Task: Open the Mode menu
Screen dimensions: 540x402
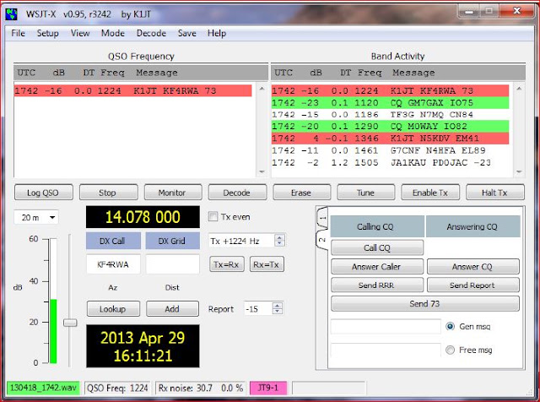Action: click(x=113, y=34)
